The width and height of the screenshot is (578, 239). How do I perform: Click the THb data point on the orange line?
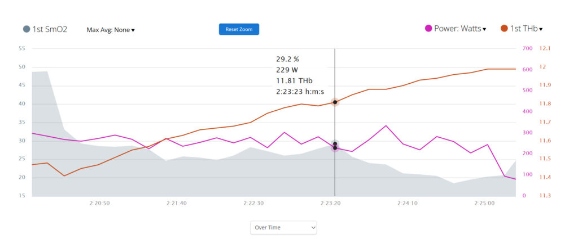[x=335, y=102]
